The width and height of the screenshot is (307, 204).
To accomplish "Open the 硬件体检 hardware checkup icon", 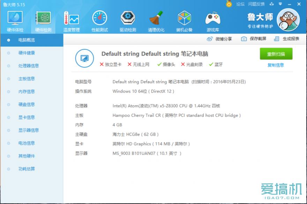I will 15,22.
